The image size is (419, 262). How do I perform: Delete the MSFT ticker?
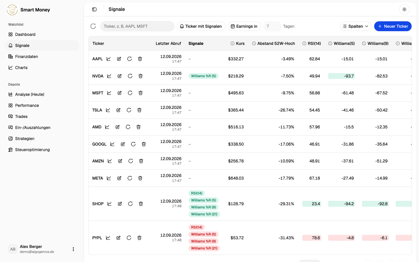(141, 93)
